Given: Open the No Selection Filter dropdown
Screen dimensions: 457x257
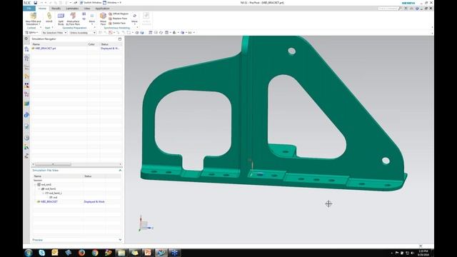Looking at the screenshot, I should tap(54, 33).
